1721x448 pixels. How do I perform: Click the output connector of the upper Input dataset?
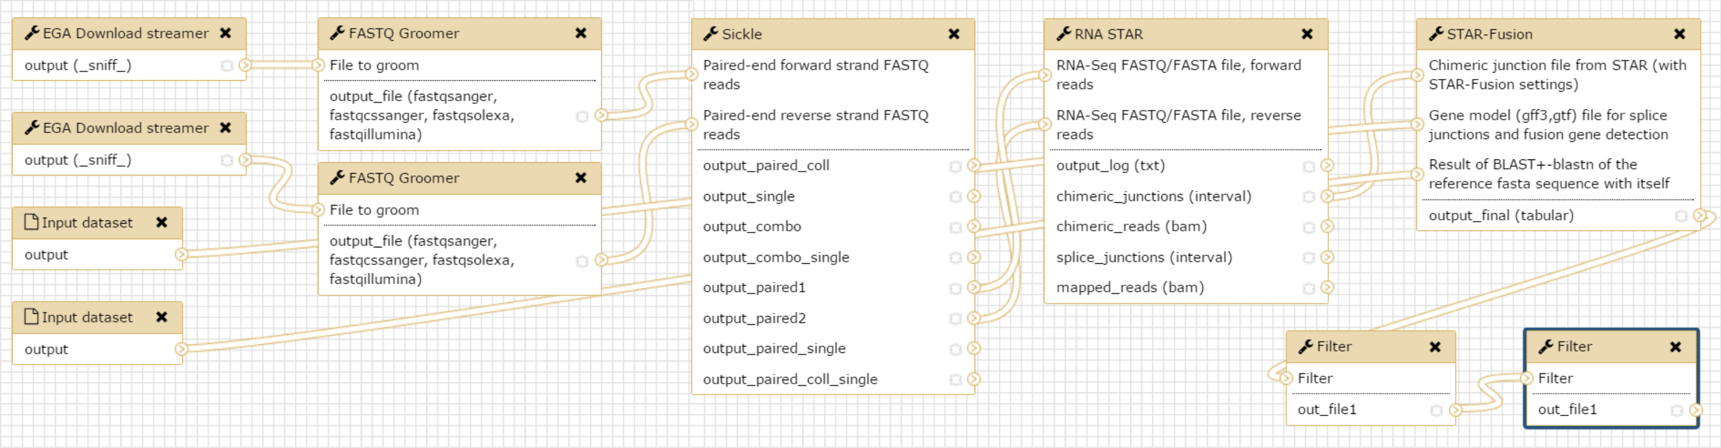[182, 255]
